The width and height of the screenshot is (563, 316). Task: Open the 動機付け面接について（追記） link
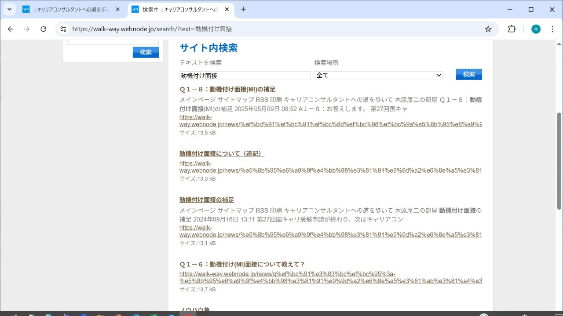222,153
